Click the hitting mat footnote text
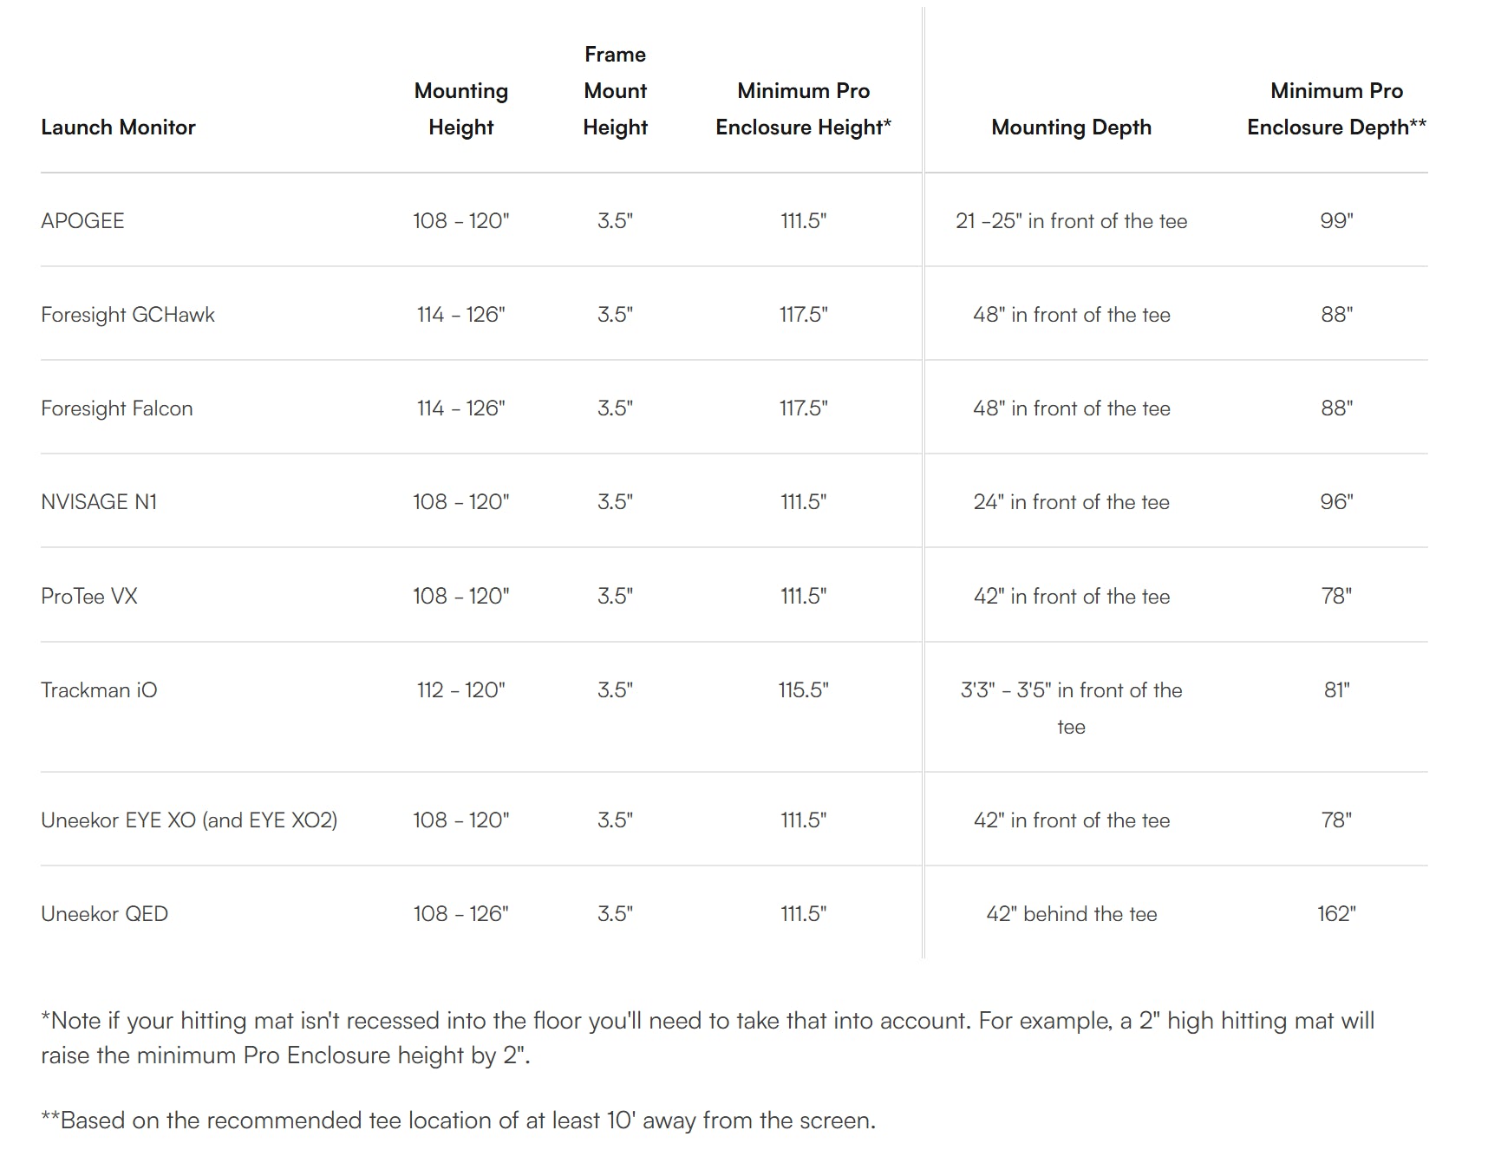The image size is (1488, 1176). [x=708, y=1038]
